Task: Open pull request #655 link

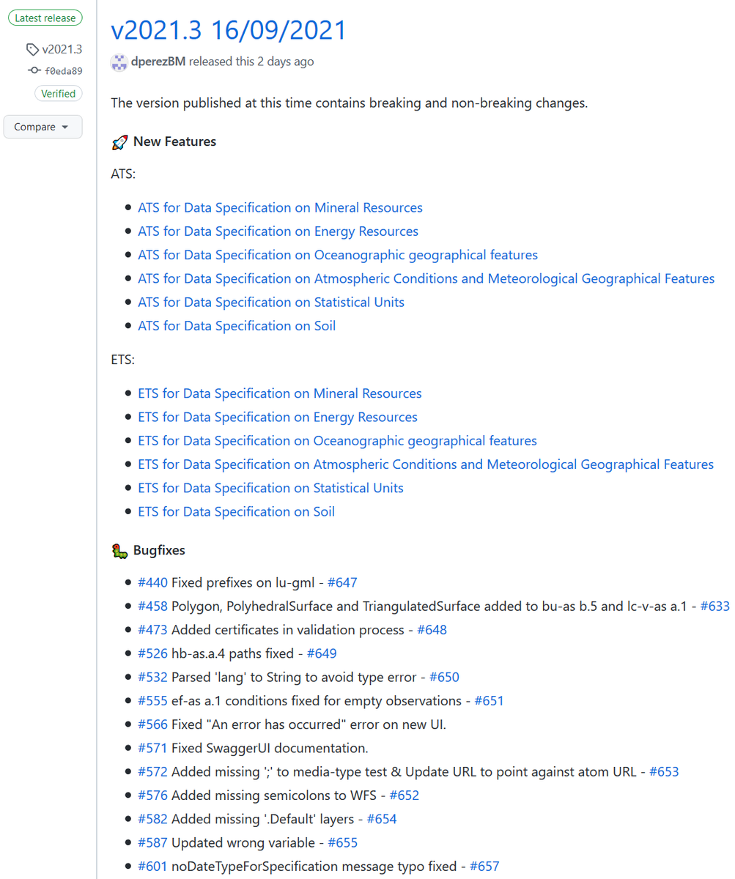Action: 342,842
